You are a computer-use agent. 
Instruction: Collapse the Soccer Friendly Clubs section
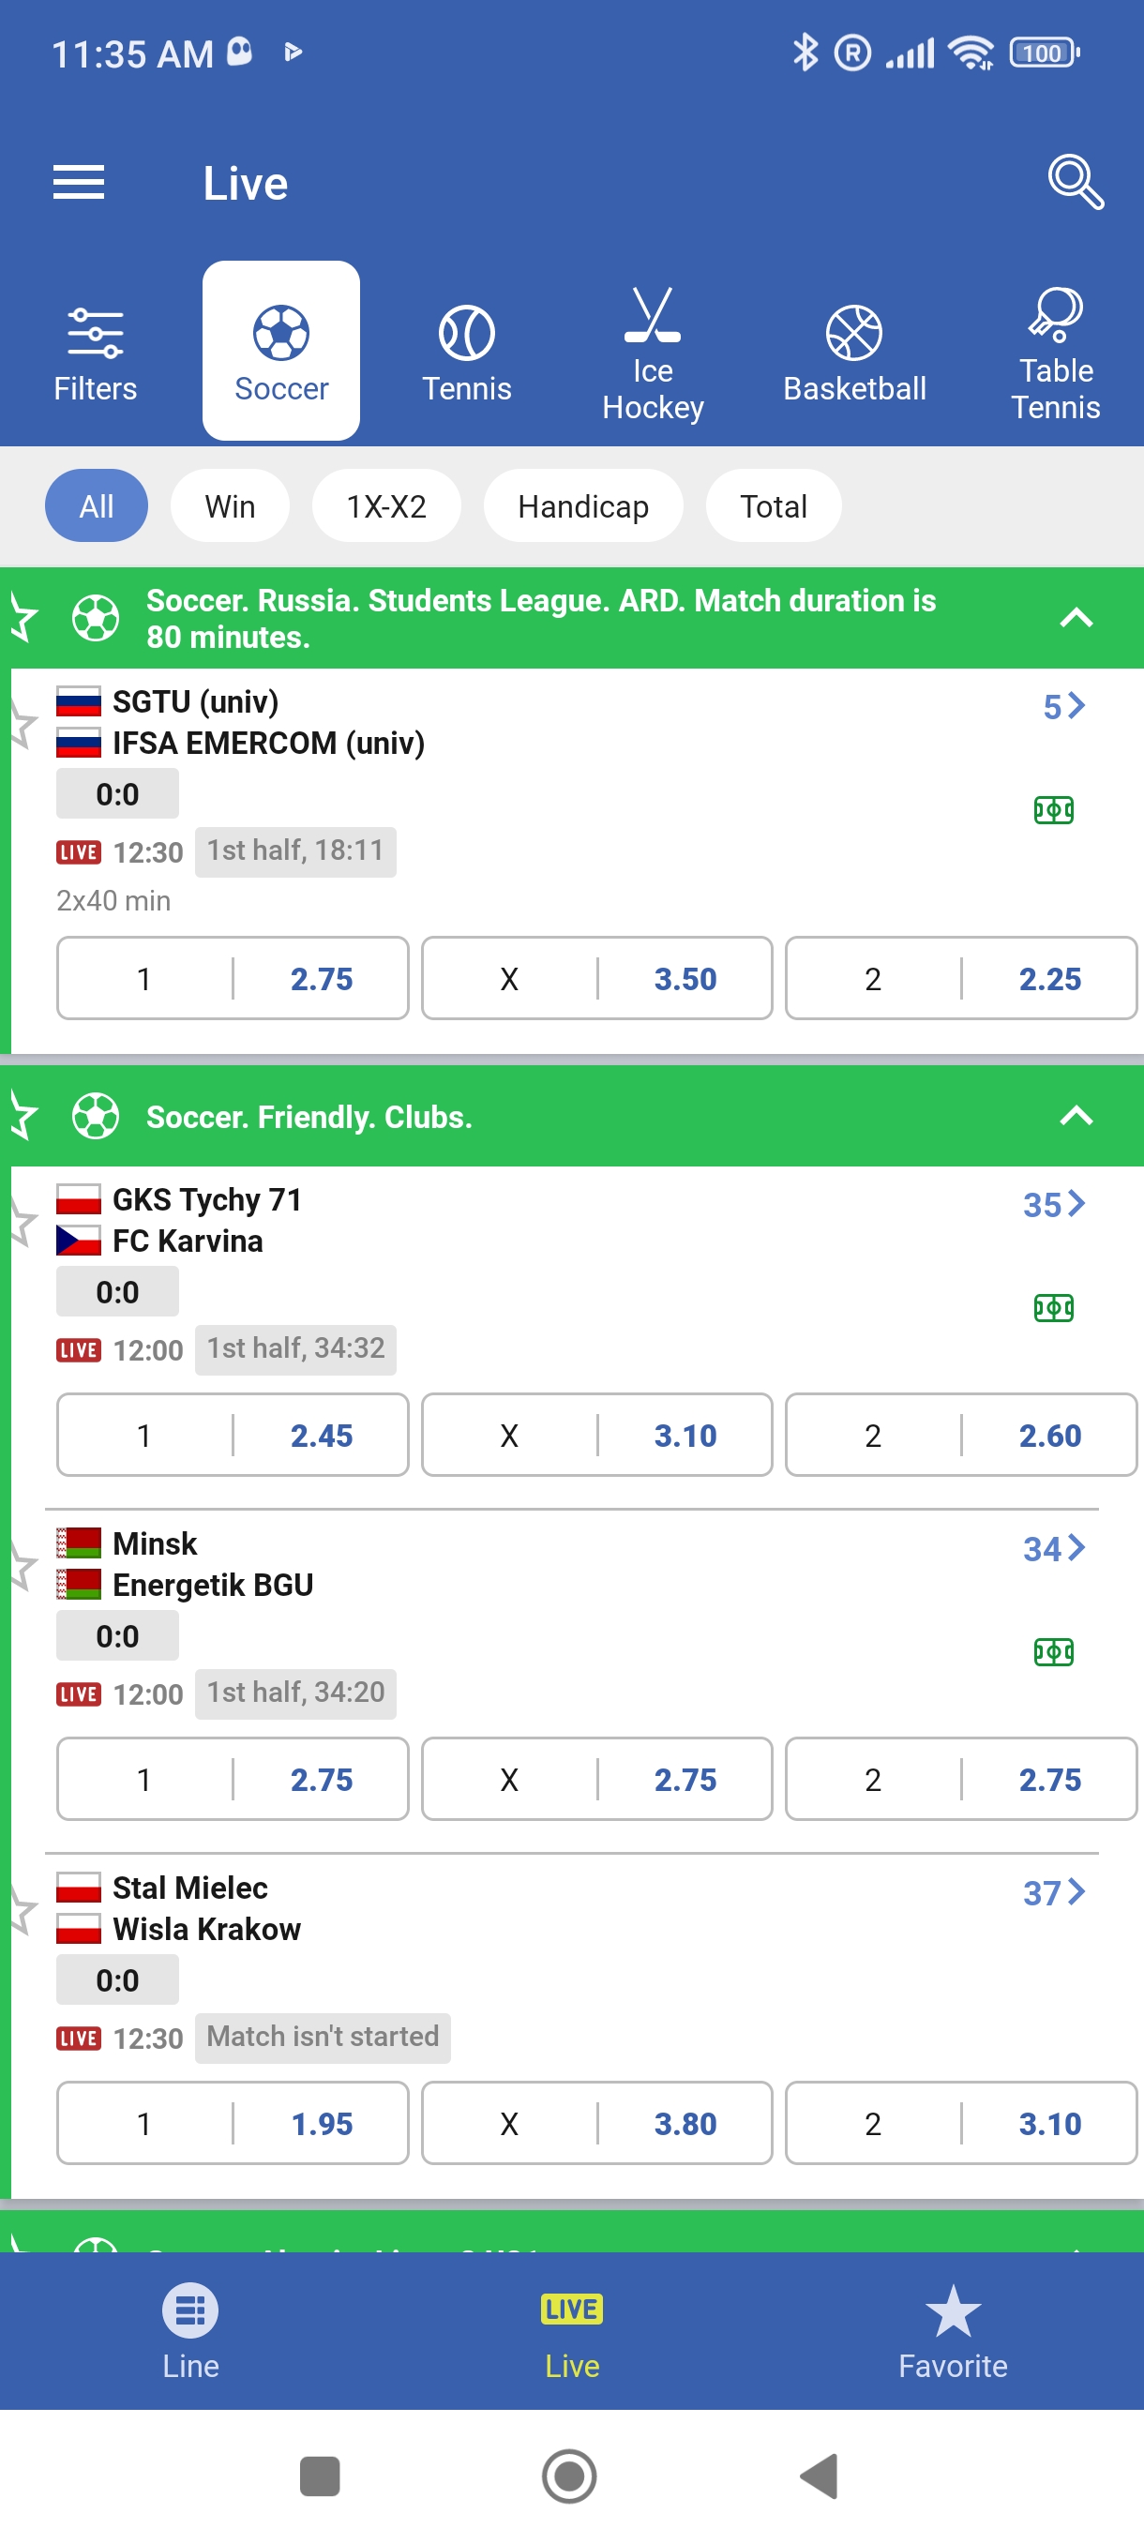pyautogui.click(x=1075, y=1116)
